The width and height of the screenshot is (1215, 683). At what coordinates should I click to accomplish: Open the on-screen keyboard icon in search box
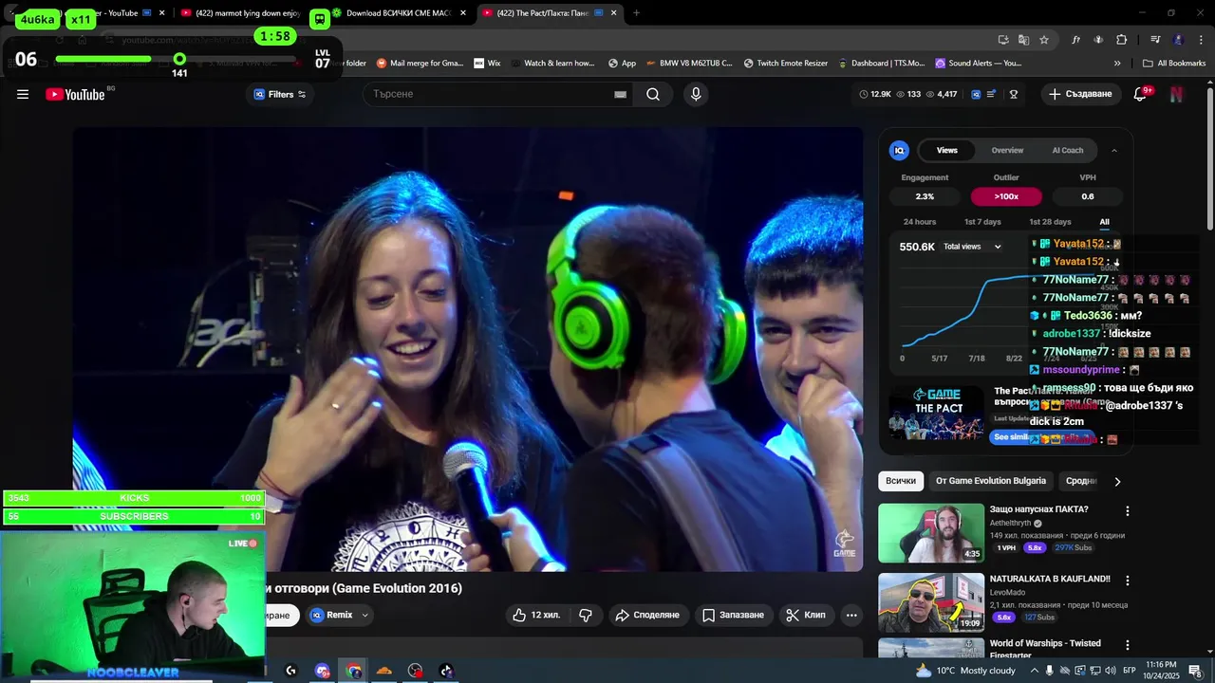click(620, 94)
